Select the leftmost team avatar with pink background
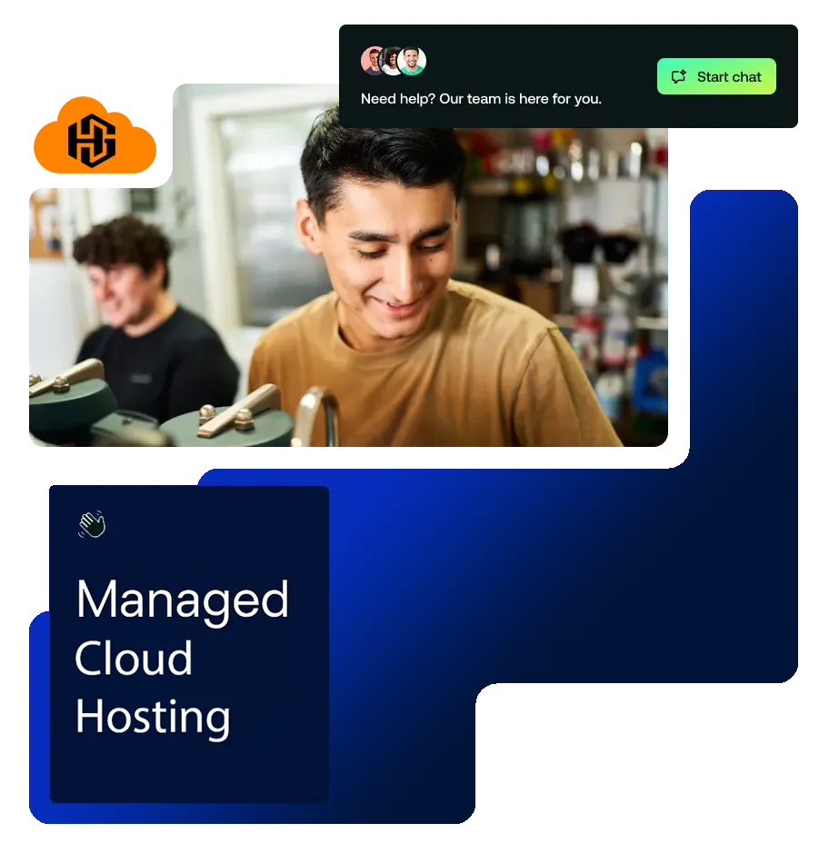Viewport: 829px width, 853px height. pos(374,61)
